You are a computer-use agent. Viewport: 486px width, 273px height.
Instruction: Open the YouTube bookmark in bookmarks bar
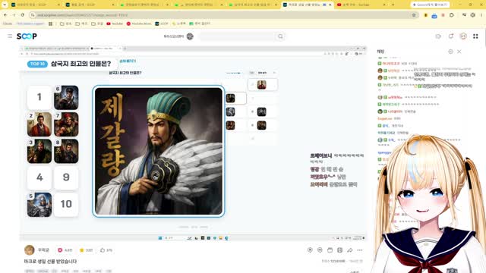(115, 24)
